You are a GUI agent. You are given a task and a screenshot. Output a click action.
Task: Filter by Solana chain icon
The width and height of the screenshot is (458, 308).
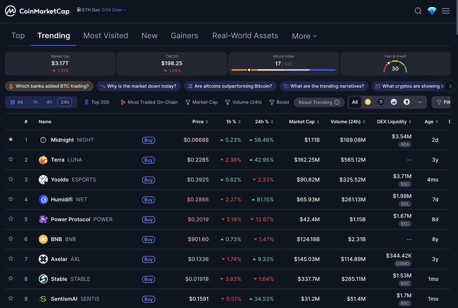click(381, 102)
